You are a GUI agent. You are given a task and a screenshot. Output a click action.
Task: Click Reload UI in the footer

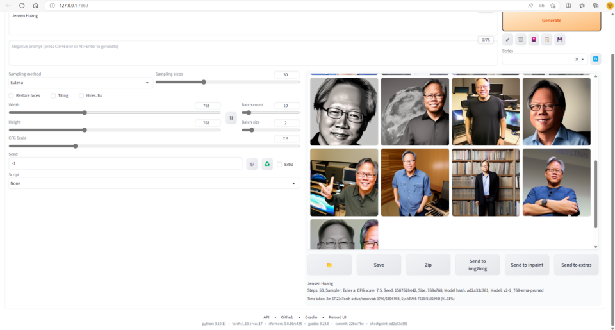[x=338, y=317]
